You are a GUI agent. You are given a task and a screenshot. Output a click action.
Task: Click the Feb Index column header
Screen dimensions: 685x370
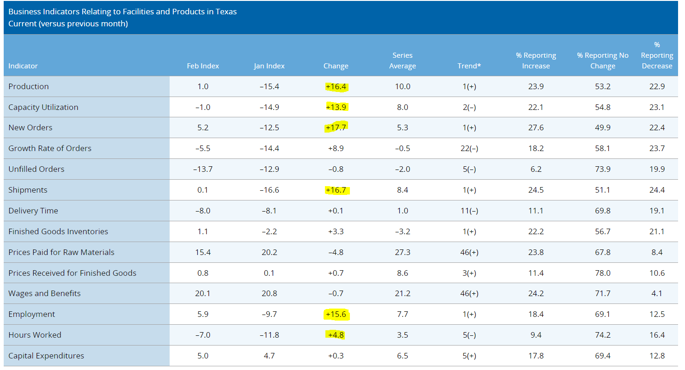pyautogui.click(x=203, y=66)
